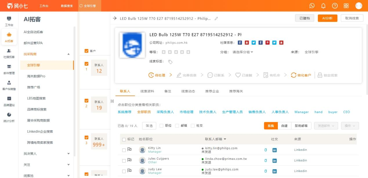Tick the 社交 filter checkbox
This screenshot has height=178, width=368.
tap(193, 126)
